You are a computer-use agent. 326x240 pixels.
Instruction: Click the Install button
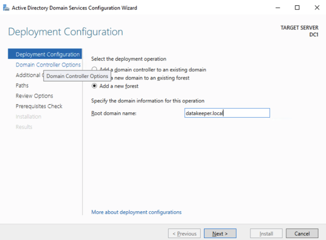point(267,234)
